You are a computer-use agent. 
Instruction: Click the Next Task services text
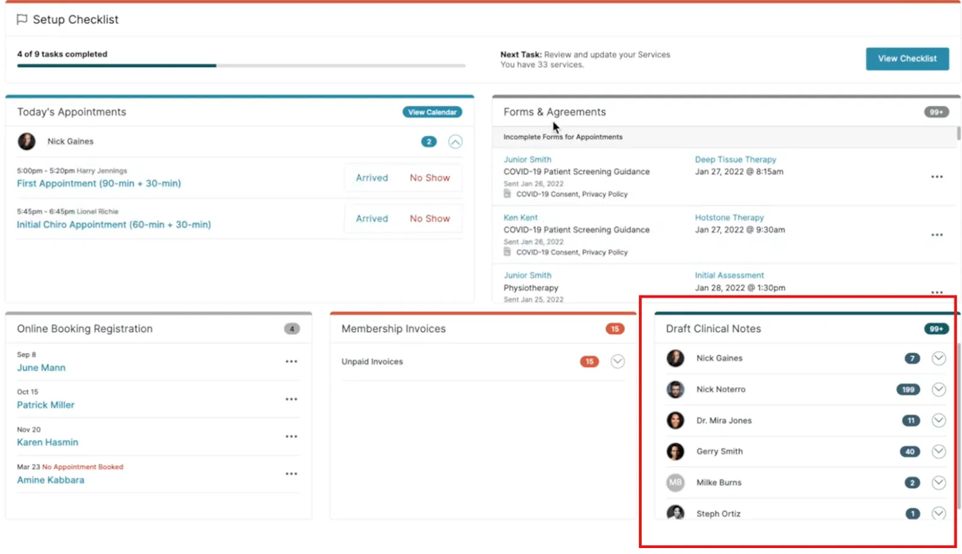point(585,59)
